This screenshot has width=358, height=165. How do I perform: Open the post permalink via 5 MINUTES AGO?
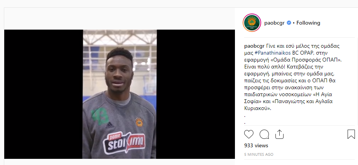coord(259,154)
